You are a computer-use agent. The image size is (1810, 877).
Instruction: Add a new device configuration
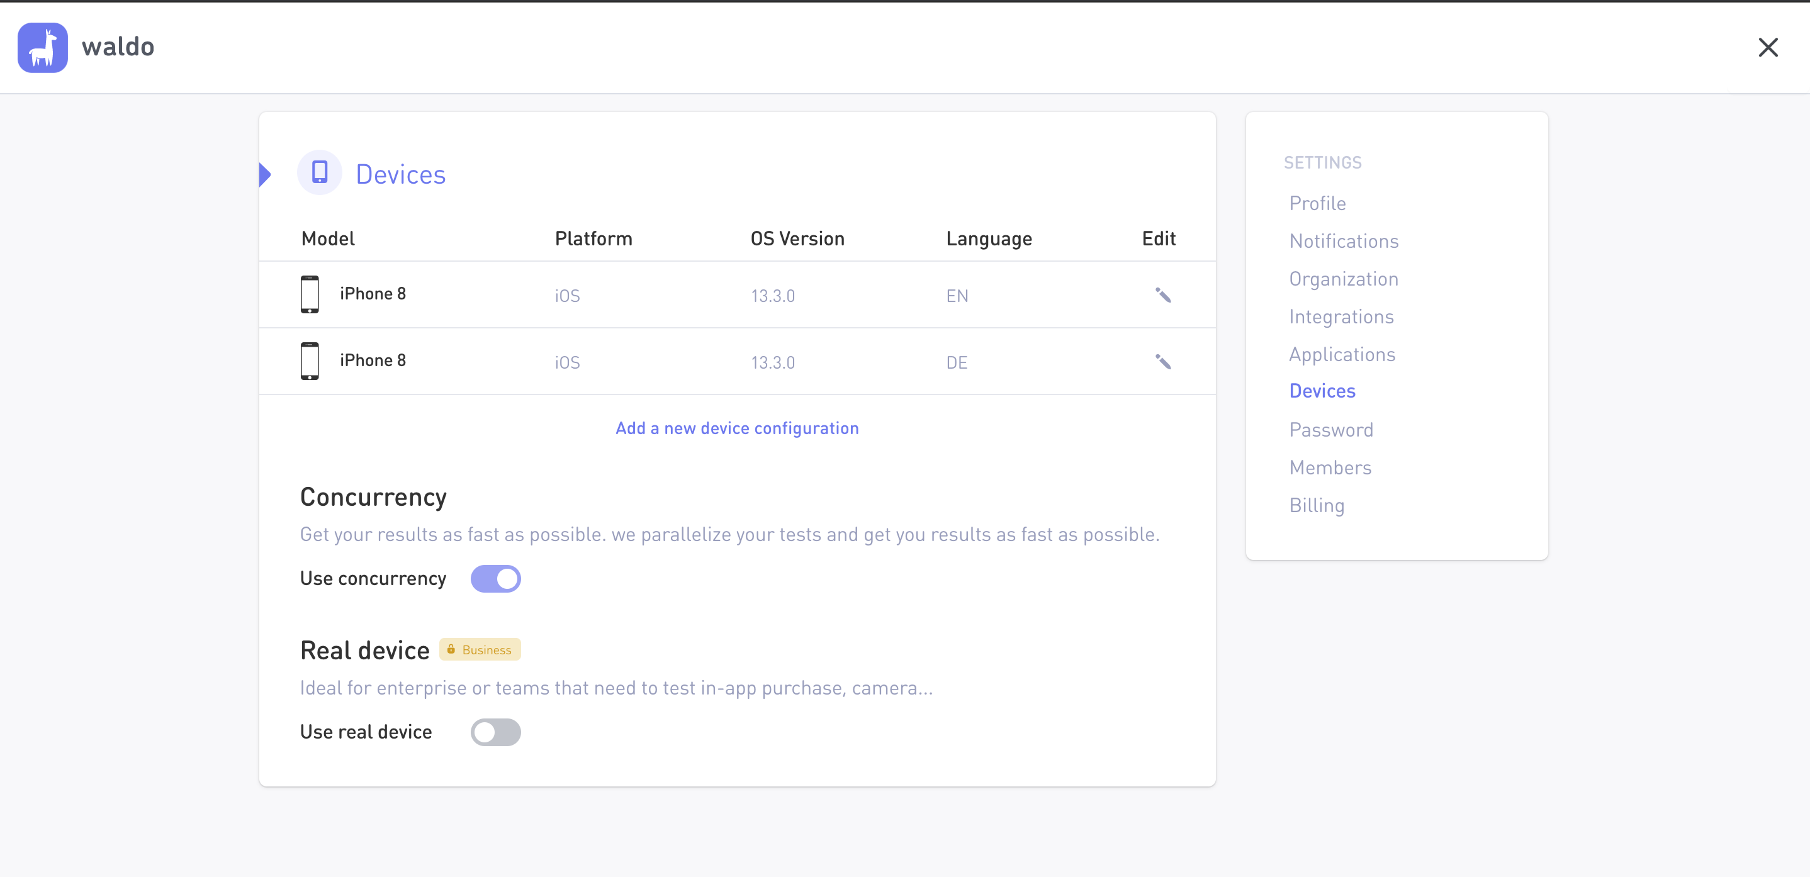point(737,428)
